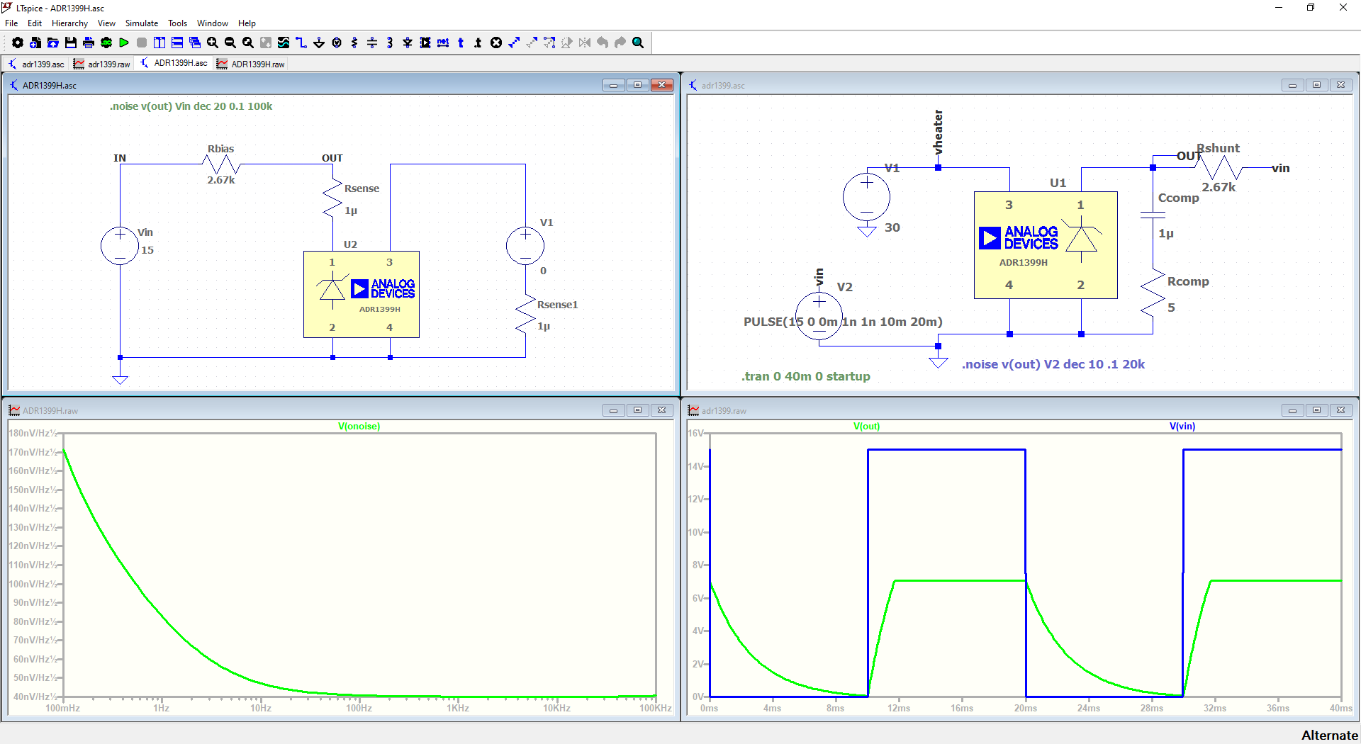
Task: Click the .noise directive in ADR1399H.asc
Action: [191, 106]
